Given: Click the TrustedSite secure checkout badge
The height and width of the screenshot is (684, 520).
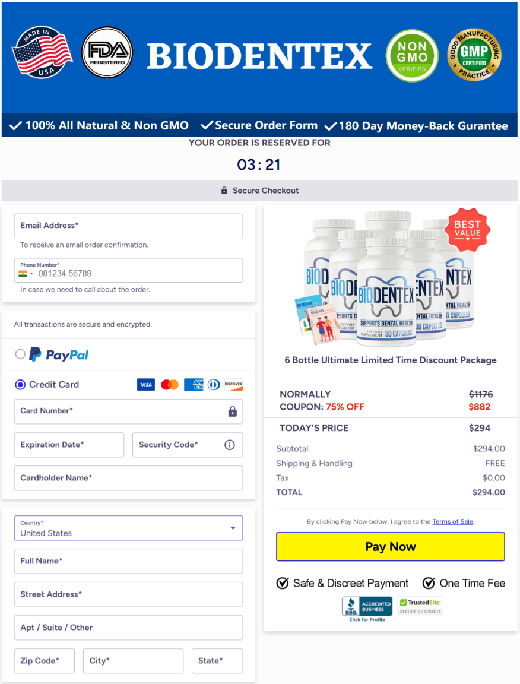Looking at the screenshot, I should pyautogui.click(x=420, y=606).
